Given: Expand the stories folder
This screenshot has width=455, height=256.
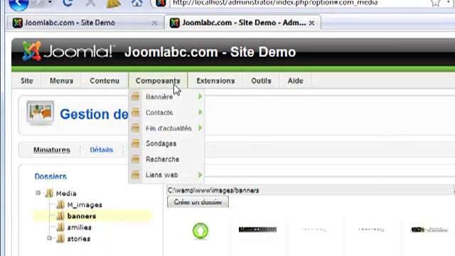Looking at the screenshot, I should [x=49, y=238].
